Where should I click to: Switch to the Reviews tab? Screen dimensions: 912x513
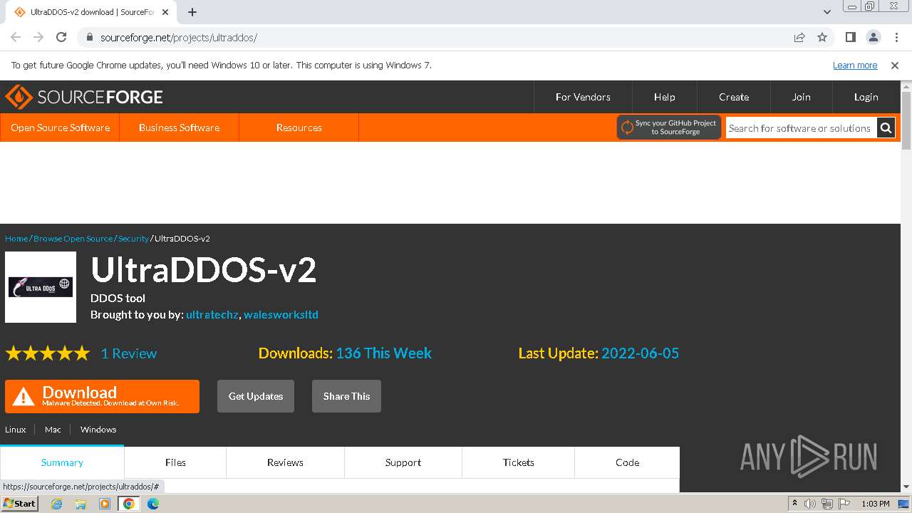coord(285,462)
